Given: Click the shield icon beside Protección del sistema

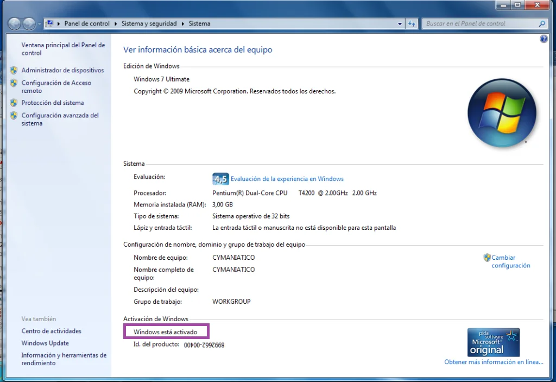Looking at the screenshot, I should [x=14, y=103].
